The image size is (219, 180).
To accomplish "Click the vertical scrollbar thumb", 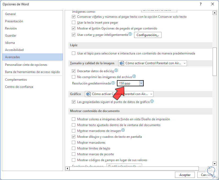I will click(x=214, y=62).
